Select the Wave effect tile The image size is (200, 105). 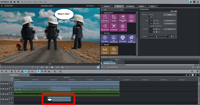(123, 27)
